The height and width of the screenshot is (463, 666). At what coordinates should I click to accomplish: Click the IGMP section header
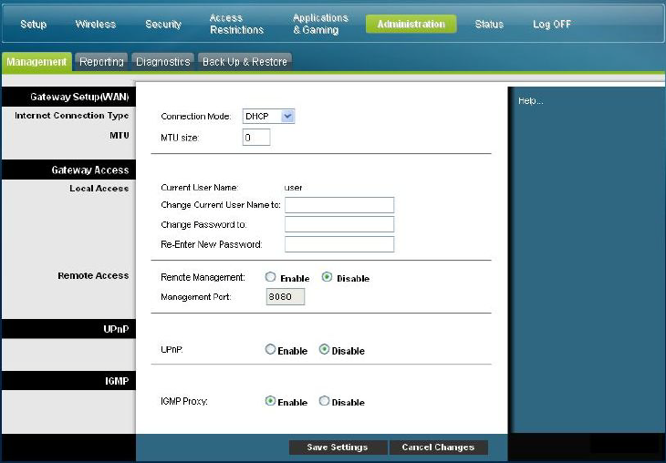[68, 381]
